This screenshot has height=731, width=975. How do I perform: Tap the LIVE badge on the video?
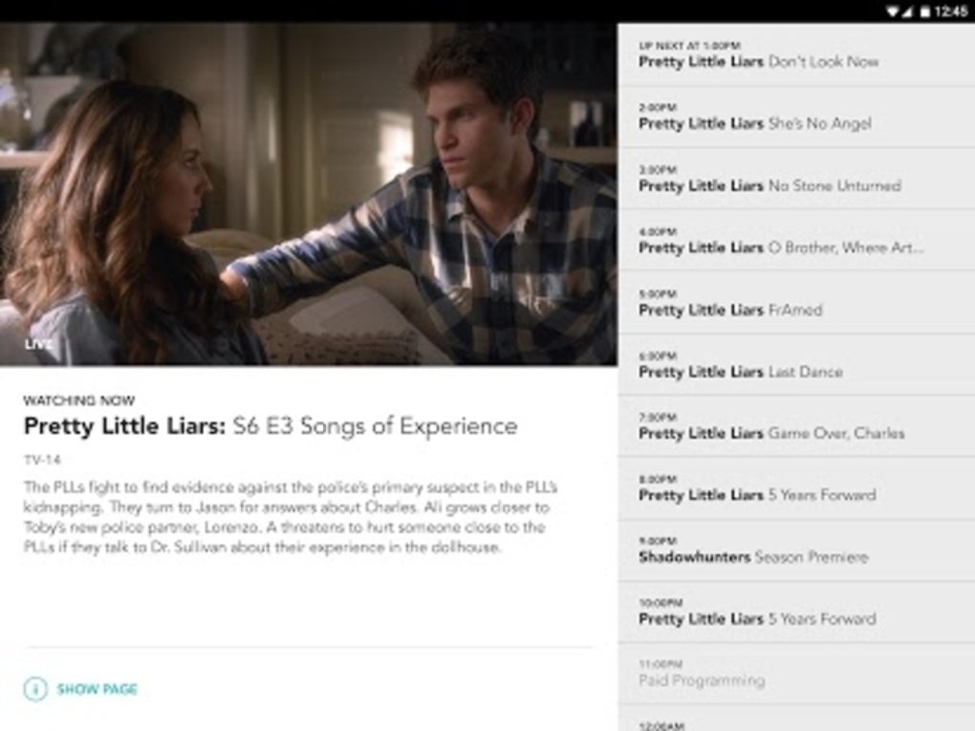38,344
